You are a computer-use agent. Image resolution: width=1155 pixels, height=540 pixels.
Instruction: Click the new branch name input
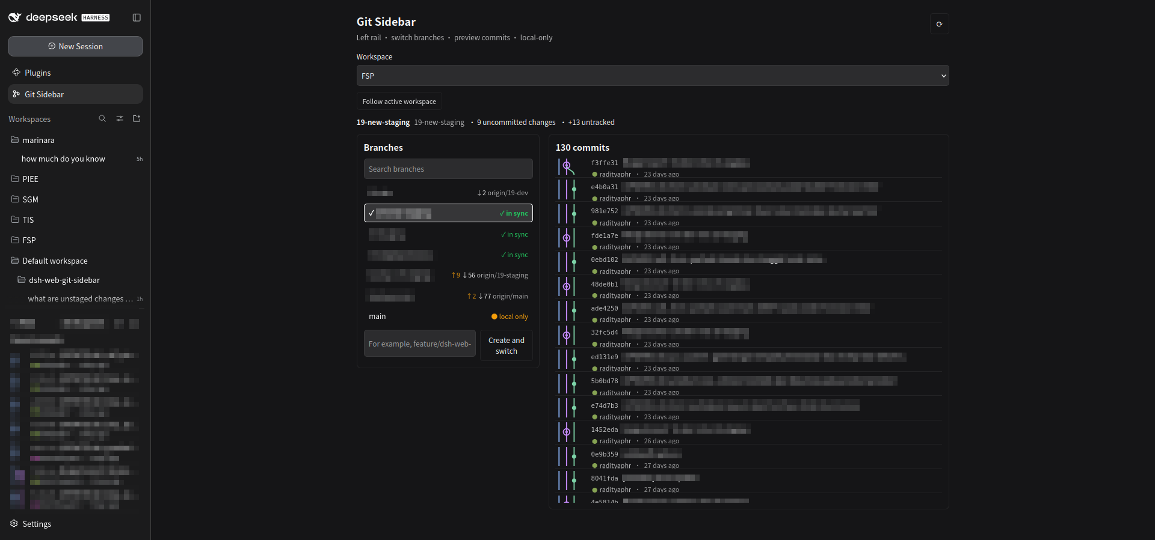[x=420, y=344]
